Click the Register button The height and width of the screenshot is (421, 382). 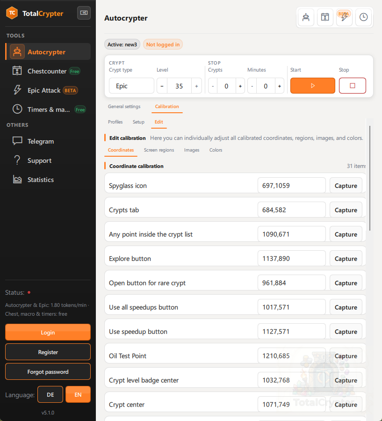click(x=48, y=352)
